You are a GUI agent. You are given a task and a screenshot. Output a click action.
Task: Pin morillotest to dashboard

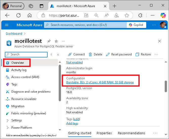pyautogui.click(x=49, y=41)
